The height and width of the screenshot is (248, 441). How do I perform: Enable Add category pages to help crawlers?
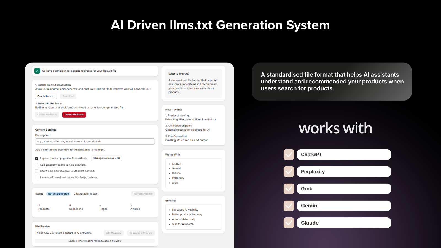37,165
